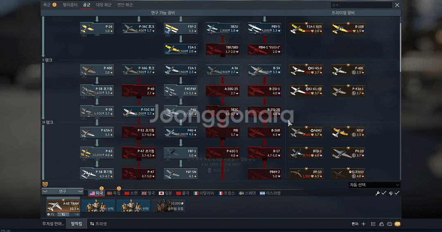
Task: Switch to the 헬리콥터 tab
Action: pos(70,5)
